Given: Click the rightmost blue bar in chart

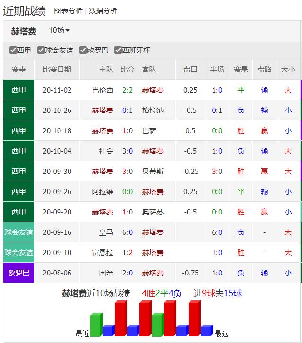Looking at the screenshot, I should coord(207,330).
